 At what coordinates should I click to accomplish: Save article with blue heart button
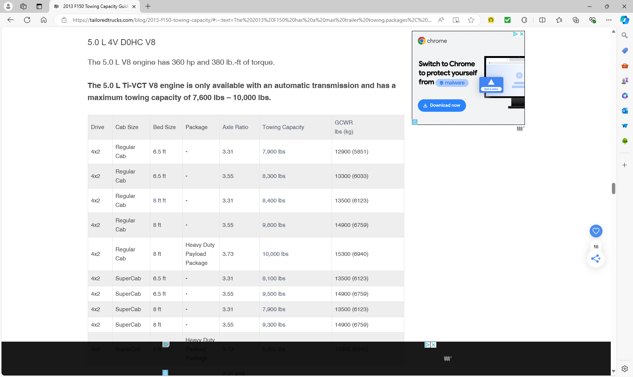(596, 231)
